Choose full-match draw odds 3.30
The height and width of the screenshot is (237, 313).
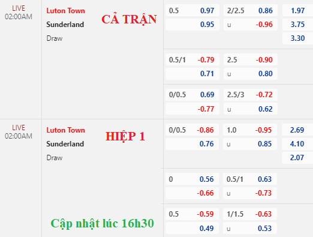point(297,38)
